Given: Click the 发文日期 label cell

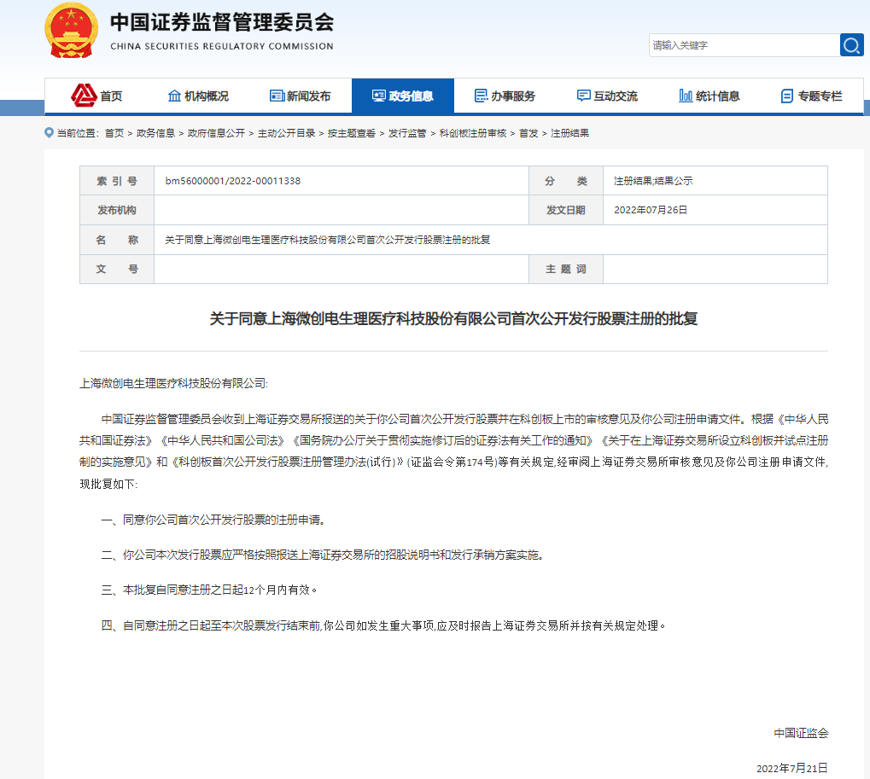Looking at the screenshot, I should tap(566, 210).
